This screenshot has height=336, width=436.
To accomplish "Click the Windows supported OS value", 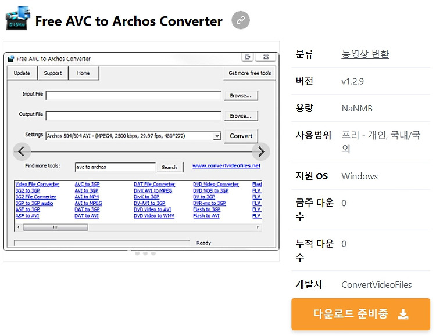I will point(359,176).
